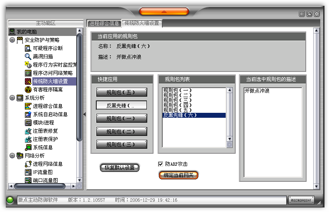Viewport: 329px width, 212px height.
Task: Click the MICROPOINT logo button
Action: (x=301, y=200)
